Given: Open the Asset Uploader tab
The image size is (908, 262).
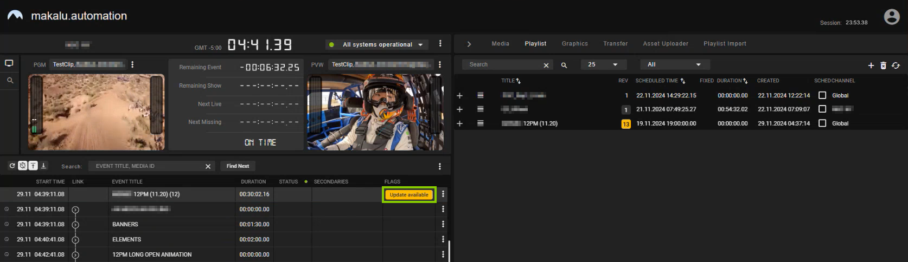Looking at the screenshot, I should coord(665,44).
